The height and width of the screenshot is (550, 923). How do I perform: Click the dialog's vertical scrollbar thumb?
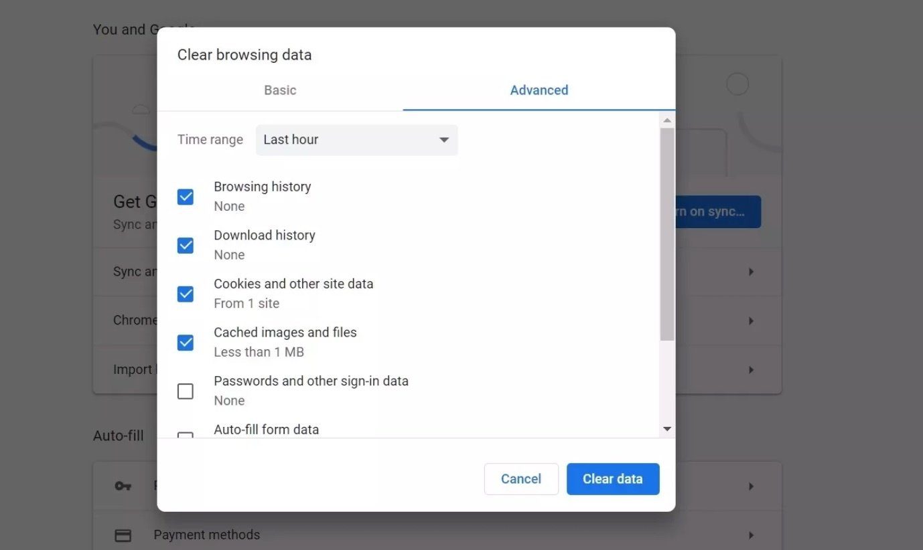(x=666, y=234)
